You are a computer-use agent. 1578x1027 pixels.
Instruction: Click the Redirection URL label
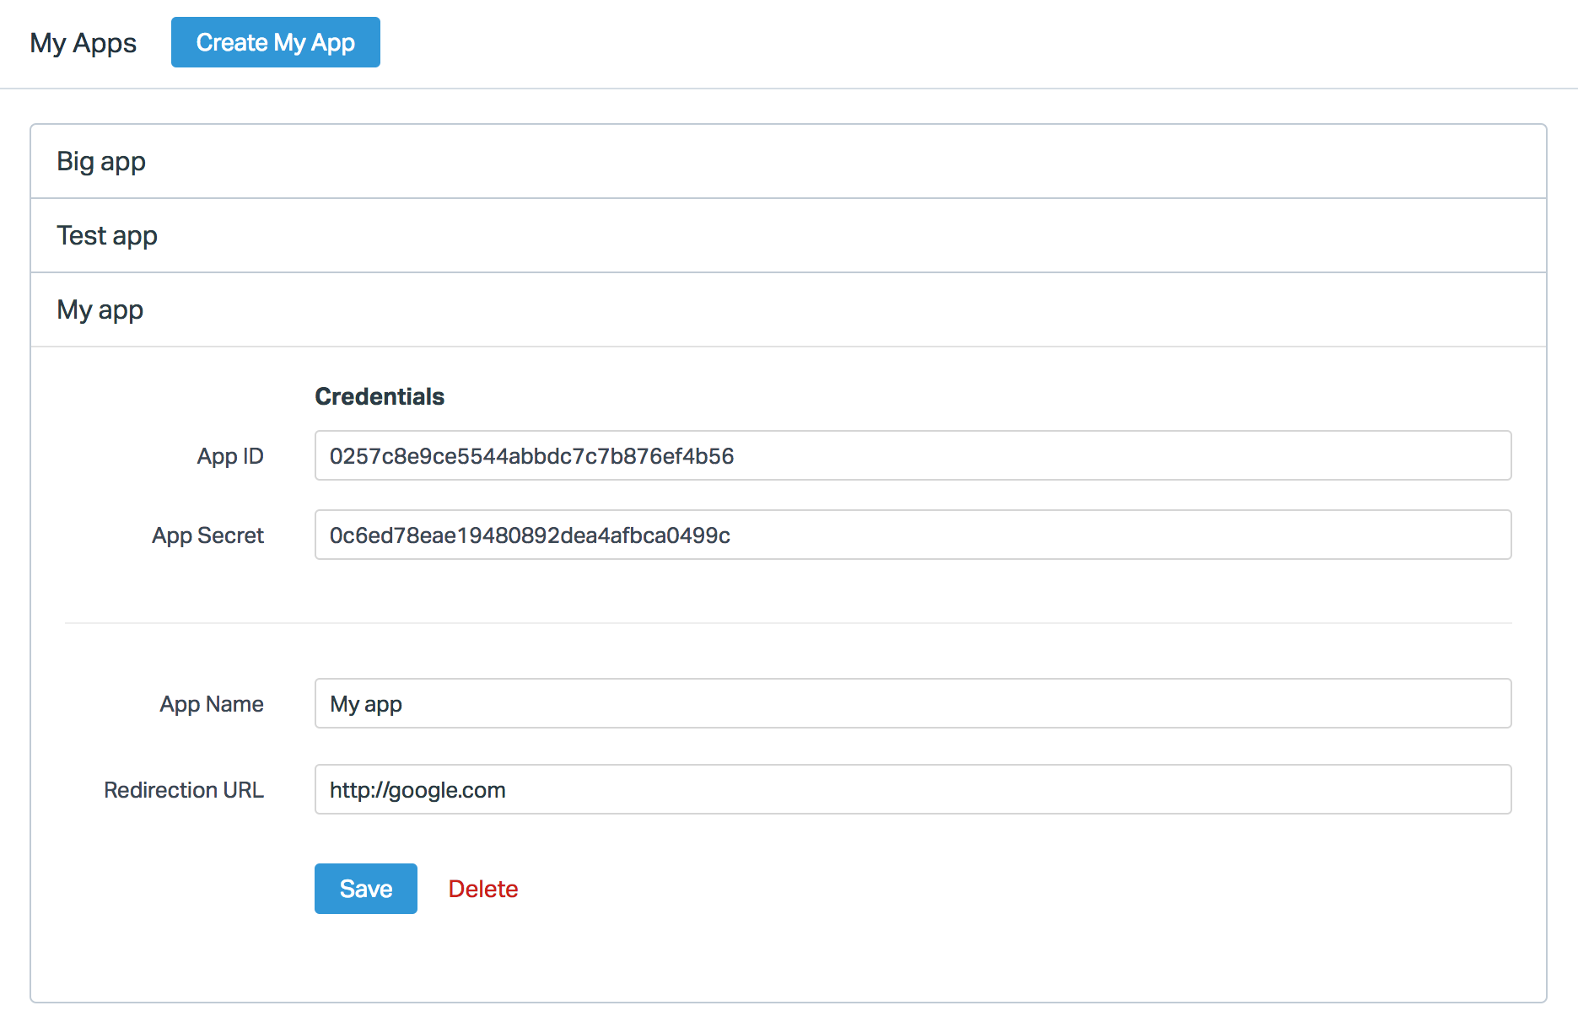pyautogui.click(x=184, y=790)
